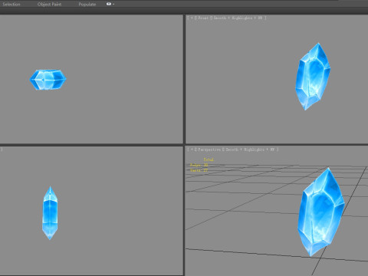Expand the ribbon display options arrow
This screenshot has width=368, height=276.
tap(113, 5)
